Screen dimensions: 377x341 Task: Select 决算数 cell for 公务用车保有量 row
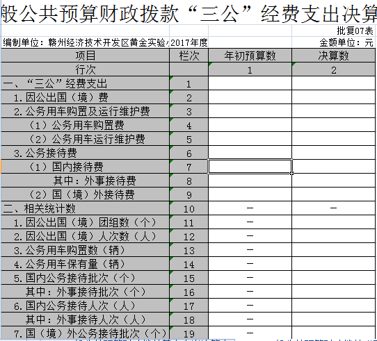pos(333,264)
